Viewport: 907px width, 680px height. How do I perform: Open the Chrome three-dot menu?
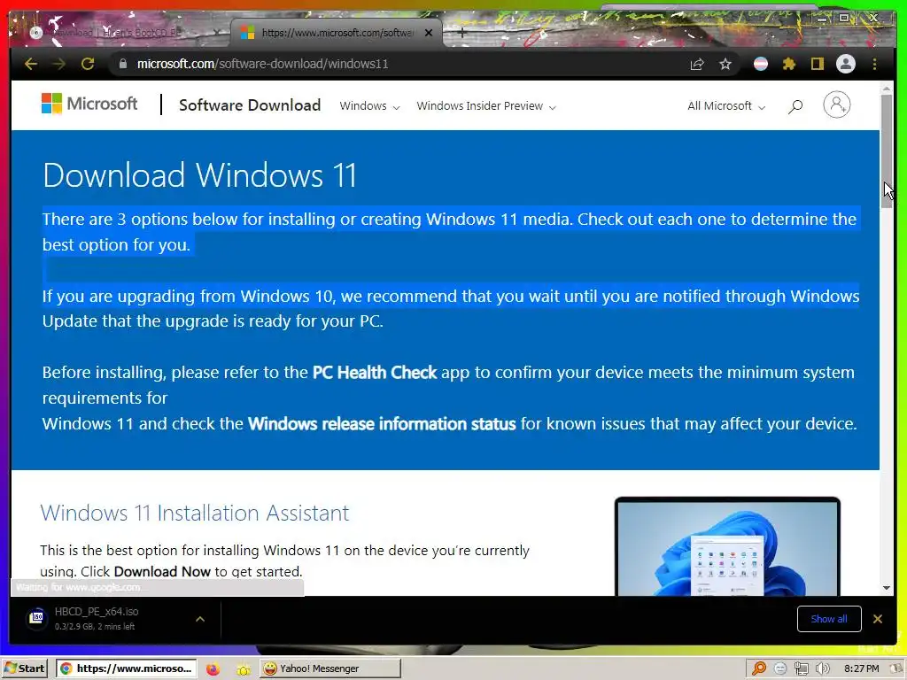click(874, 64)
